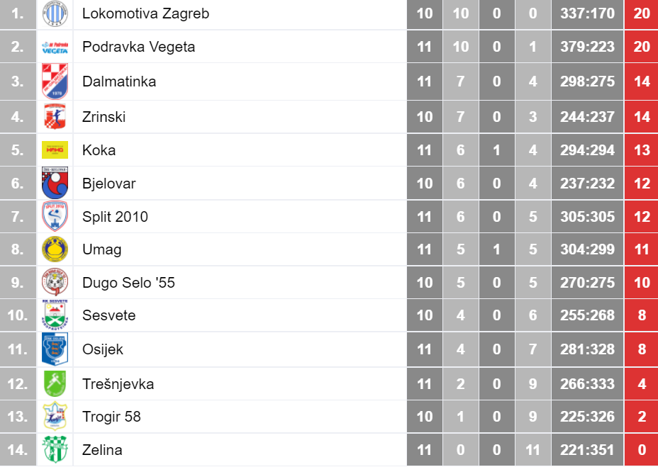Click the green checkered Zelina crest
Screen dimensions: 658x467
55,449
